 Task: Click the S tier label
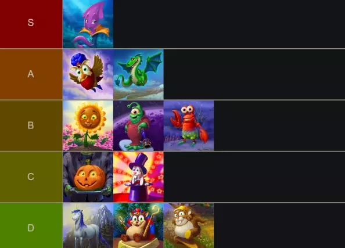[31, 24]
